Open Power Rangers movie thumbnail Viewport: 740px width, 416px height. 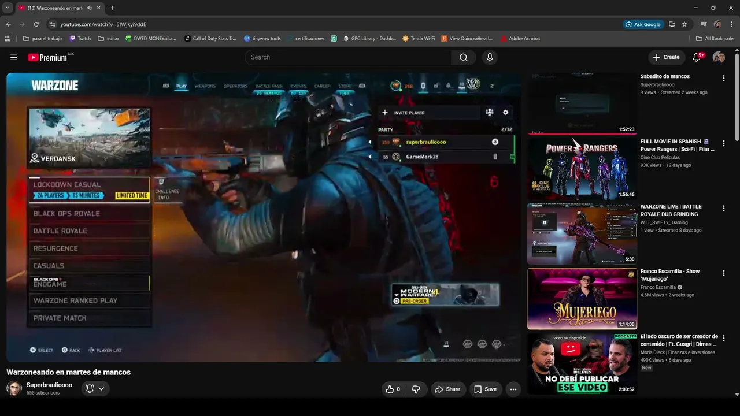click(x=582, y=169)
